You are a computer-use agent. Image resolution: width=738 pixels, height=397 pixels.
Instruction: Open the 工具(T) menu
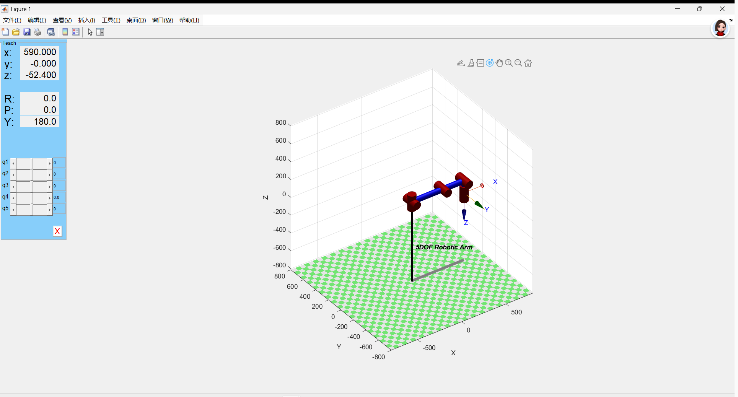[111, 20]
